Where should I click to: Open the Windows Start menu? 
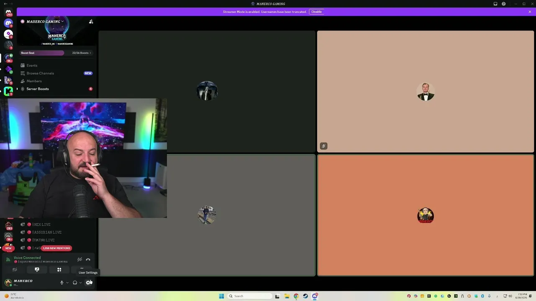222,296
